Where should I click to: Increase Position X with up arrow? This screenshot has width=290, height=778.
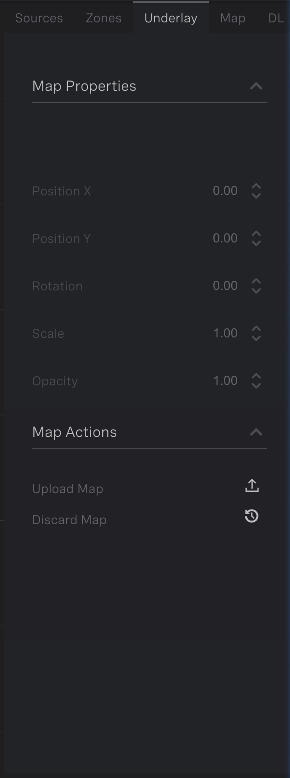point(256,186)
